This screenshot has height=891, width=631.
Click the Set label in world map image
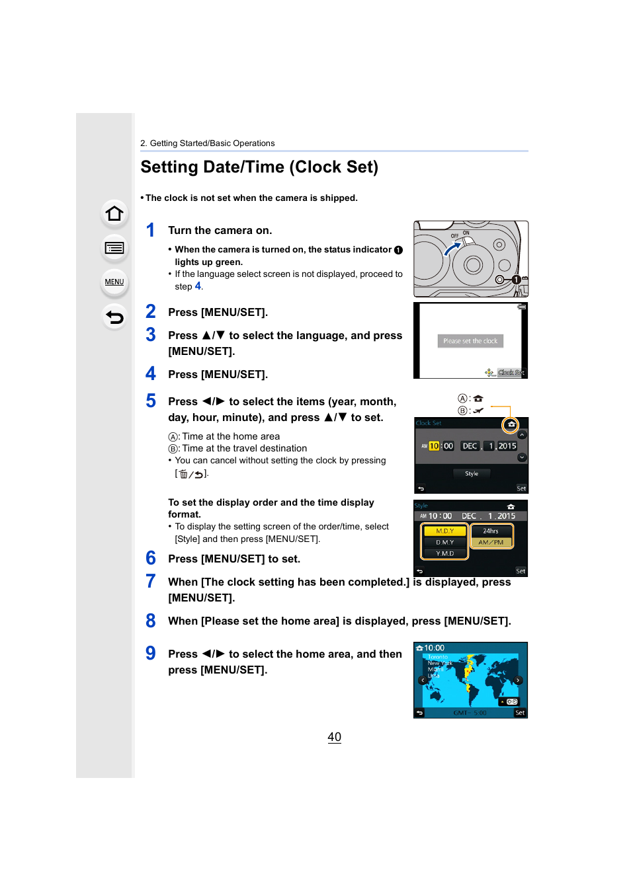520,713
